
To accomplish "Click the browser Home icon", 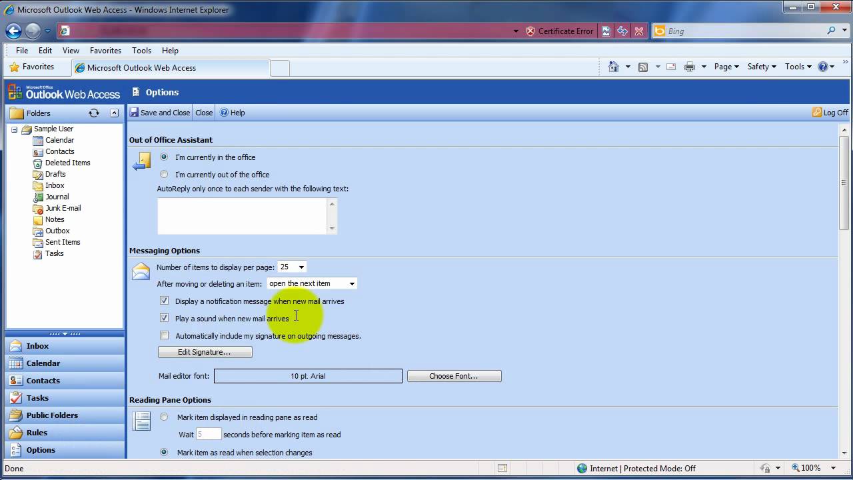I will tap(614, 67).
